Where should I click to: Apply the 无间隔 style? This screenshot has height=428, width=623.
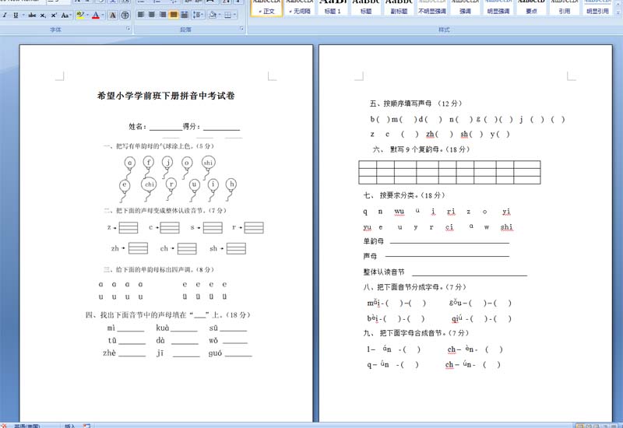[x=300, y=8]
